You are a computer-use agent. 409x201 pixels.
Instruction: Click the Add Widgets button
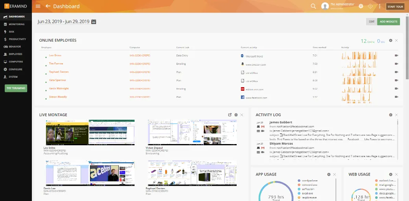point(389,22)
